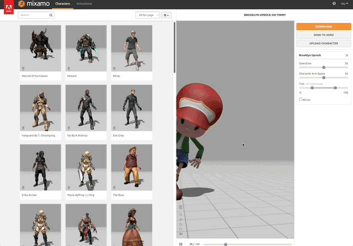Click the 147 total frames label
The image size is (353, 246).
click(314, 84)
